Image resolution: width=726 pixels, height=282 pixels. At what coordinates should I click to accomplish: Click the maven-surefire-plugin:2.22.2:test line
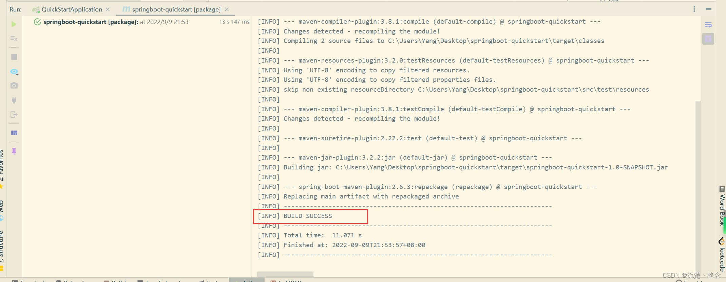420,138
